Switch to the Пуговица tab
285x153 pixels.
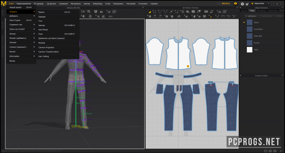(261, 11)
